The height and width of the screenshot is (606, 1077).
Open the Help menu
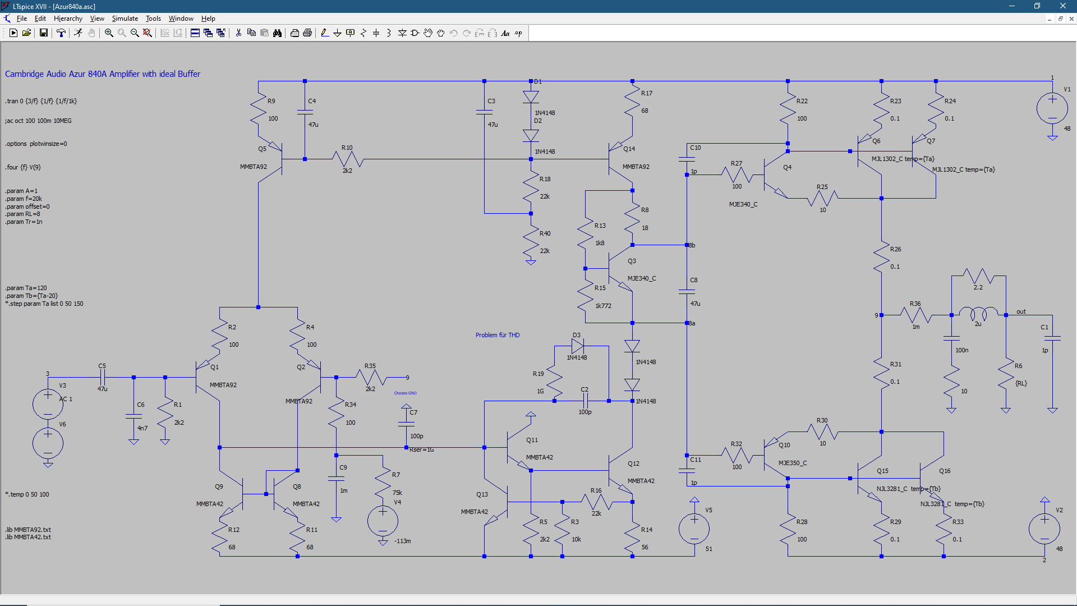(x=208, y=19)
